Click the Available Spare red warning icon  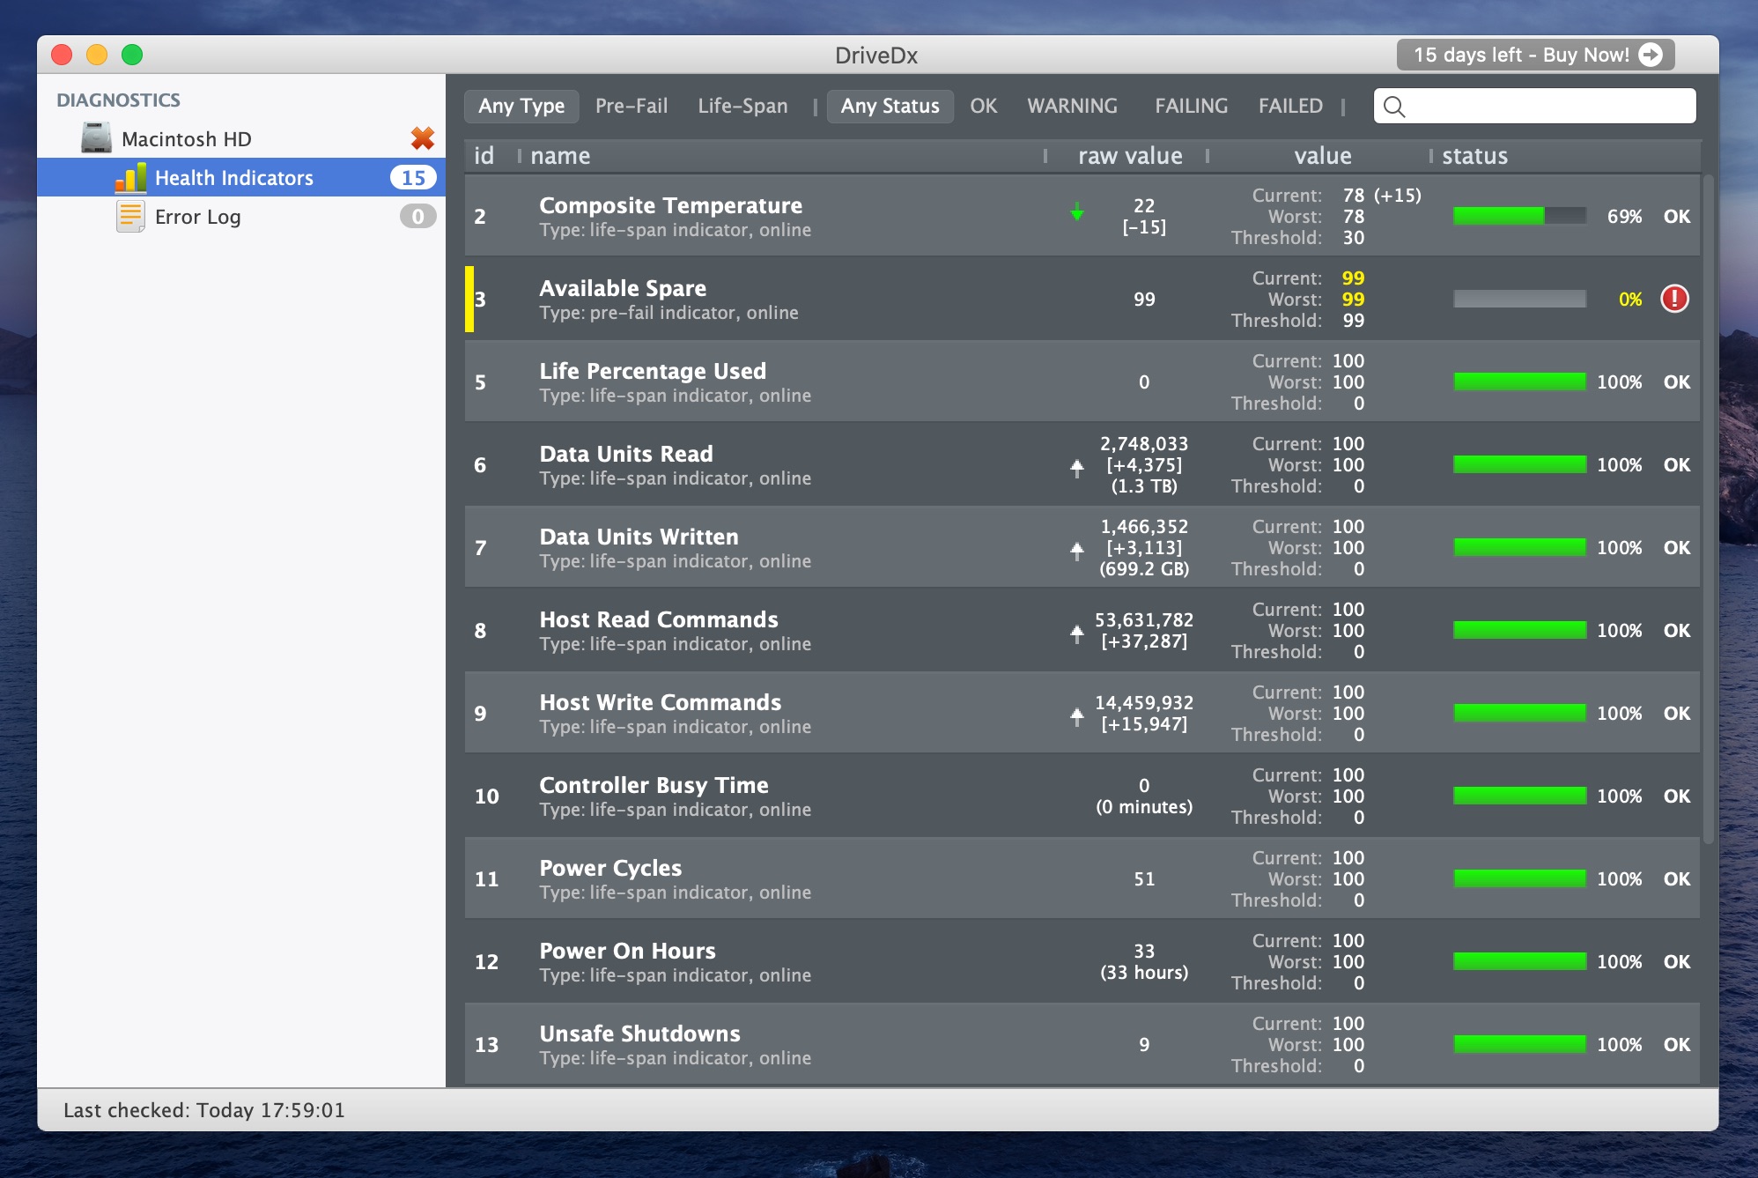[1673, 299]
